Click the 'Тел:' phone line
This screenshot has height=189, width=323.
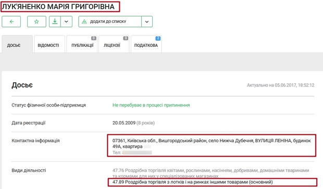tap(132, 153)
